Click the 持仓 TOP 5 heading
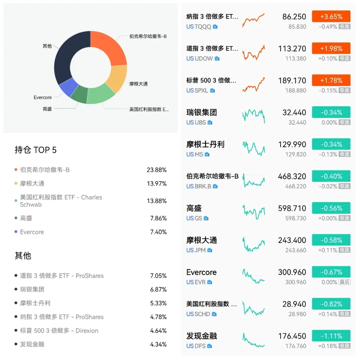 [36, 150]
